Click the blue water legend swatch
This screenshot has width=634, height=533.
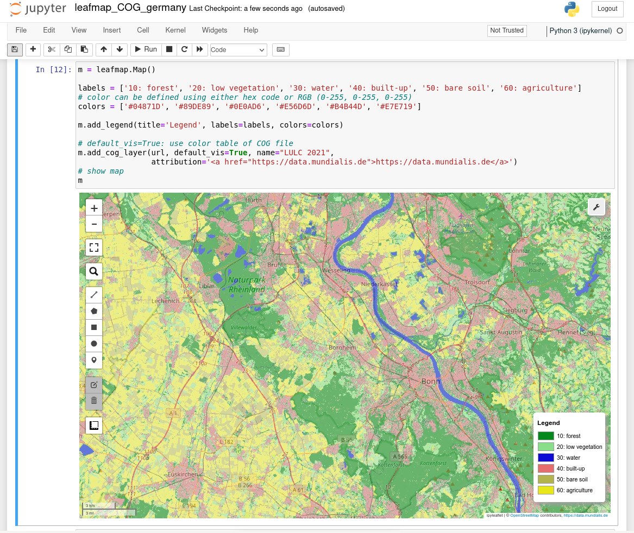pyautogui.click(x=545, y=458)
